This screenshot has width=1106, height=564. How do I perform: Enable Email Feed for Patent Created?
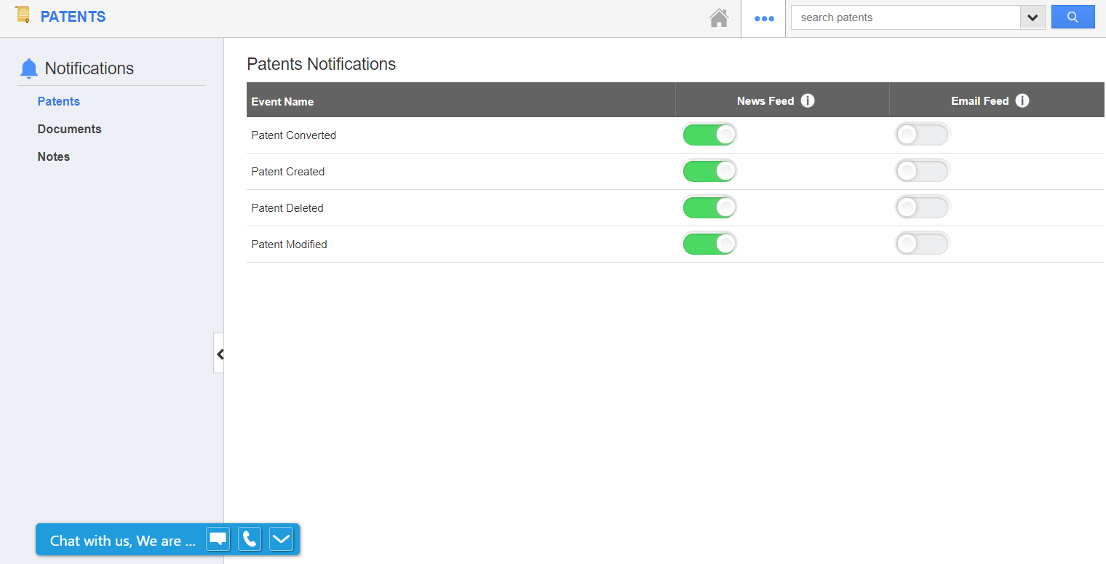click(922, 171)
